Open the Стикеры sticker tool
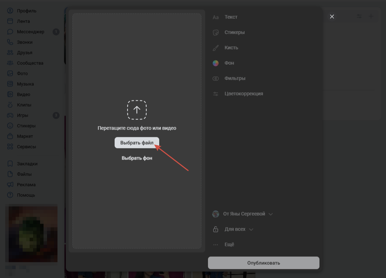386x278 pixels. tap(229, 32)
